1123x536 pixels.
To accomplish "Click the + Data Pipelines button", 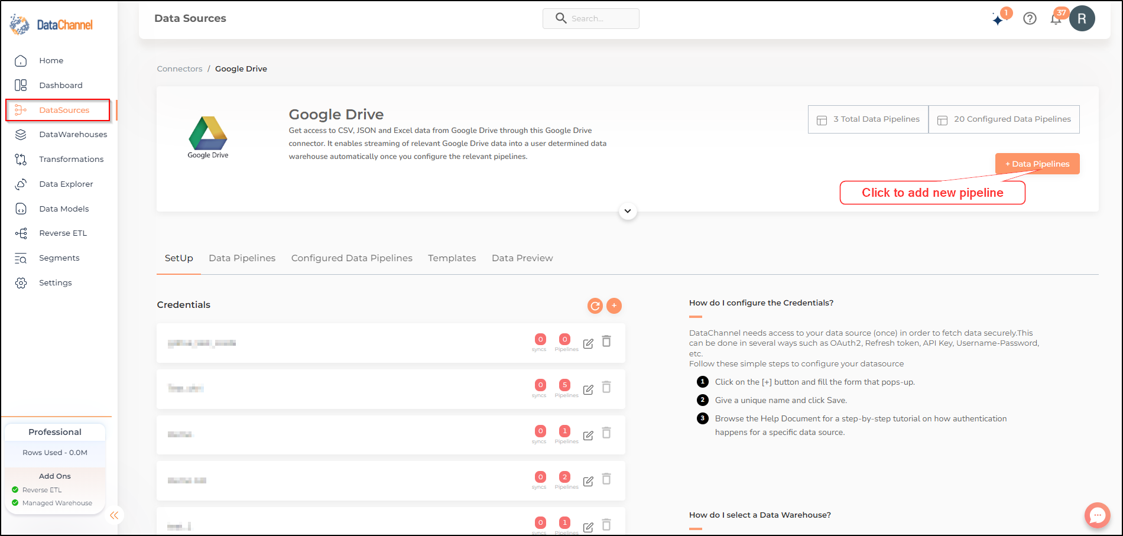I will [x=1037, y=164].
